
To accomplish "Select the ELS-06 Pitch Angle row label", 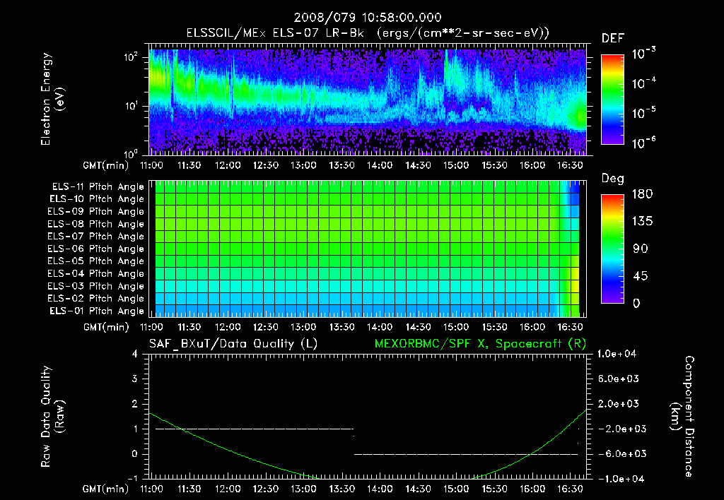I will click(x=96, y=249).
